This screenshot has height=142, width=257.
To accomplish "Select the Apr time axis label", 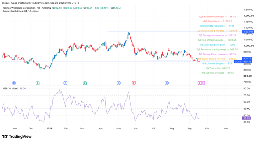I will tap(101, 128).
